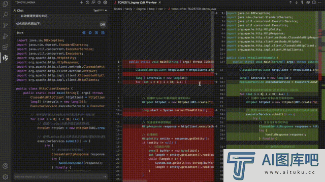This screenshot has height=182, width=325.
Task: Click 'byte[] buffer = new byte[1024]' left diff line
Action: [174, 151]
